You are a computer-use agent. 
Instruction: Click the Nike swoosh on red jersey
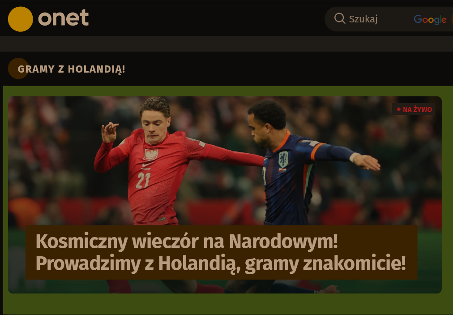[x=147, y=164]
